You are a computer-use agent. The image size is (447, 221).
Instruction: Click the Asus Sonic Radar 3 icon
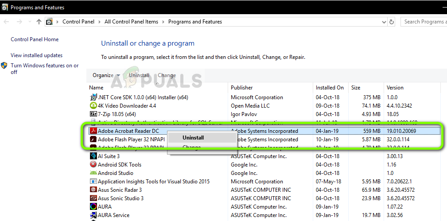pos(93,190)
